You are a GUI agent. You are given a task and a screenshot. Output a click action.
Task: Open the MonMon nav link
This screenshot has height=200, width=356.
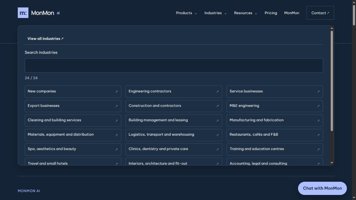[292, 13]
